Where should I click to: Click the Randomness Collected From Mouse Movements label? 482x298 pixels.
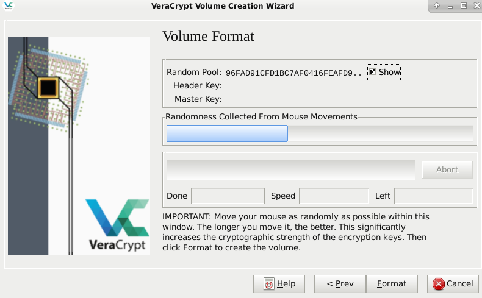click(261, 116)
